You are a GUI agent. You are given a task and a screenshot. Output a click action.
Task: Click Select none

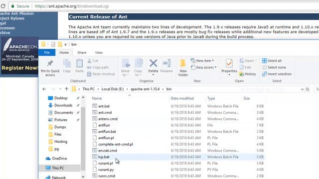point(274,68)
